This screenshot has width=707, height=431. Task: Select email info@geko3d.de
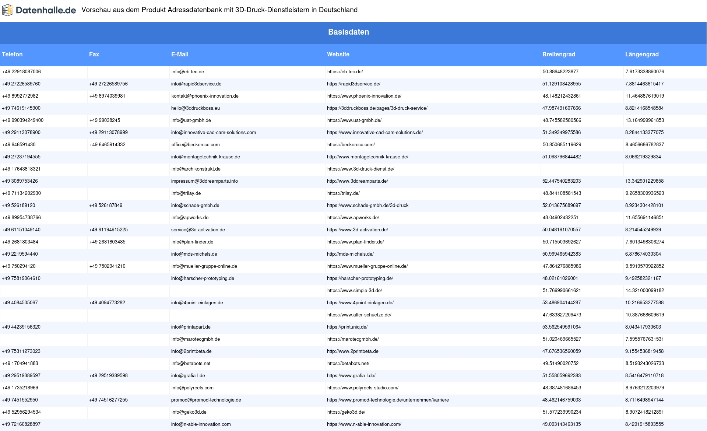click(189, 412)
